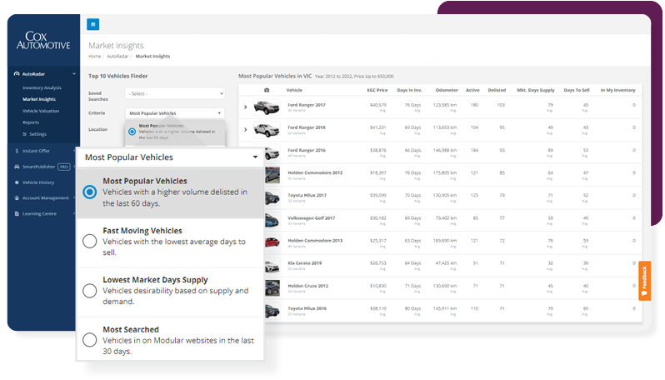The height and width of the screenshot is (380, 665).
Task: Click the Instant Offer dollar icon
Action: tap(17, 151)
